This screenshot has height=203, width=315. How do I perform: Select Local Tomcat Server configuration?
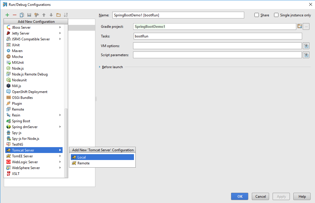(82, 157)
